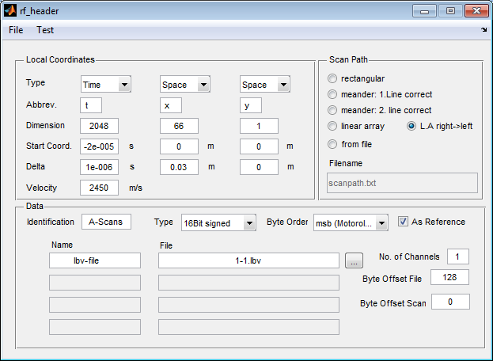Image resolution: width=493 pixels, height=361 pixels.
Task: Click the x Start Coord. field in meters
Action: pos(179,146)
